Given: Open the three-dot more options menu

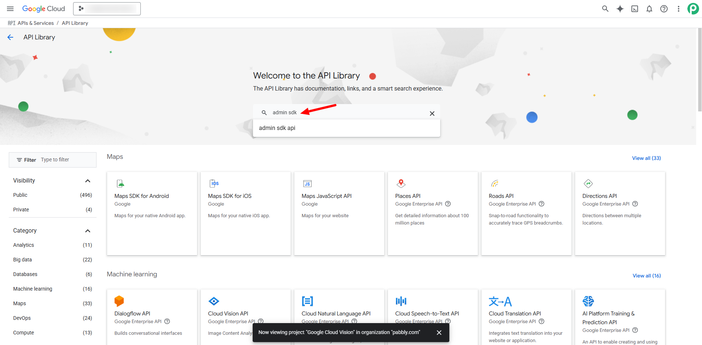Looking at the screenshot, I should point(679,9).
